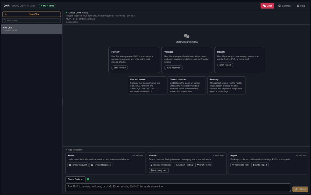The image size is (311, 195).
Task: Click the Send button
Action: coord(300,189)
